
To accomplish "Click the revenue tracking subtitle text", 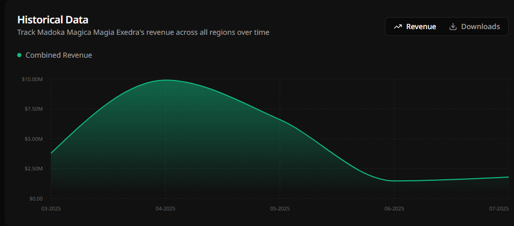I will tap(143, 32).
